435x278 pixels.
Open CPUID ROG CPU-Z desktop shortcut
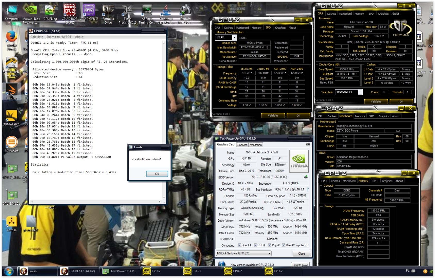point(70,14)
